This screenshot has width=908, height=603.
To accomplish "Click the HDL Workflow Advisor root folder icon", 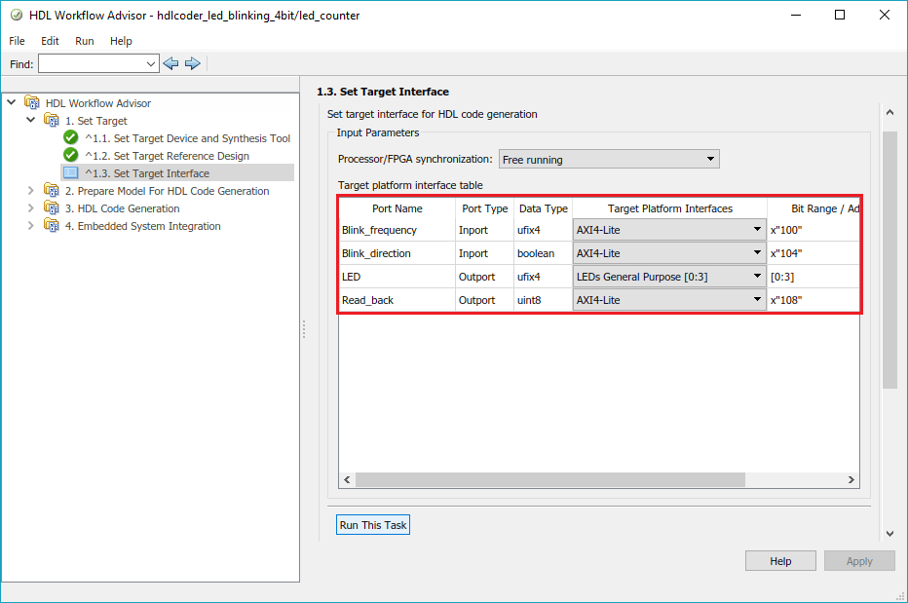I will [32, 102].
